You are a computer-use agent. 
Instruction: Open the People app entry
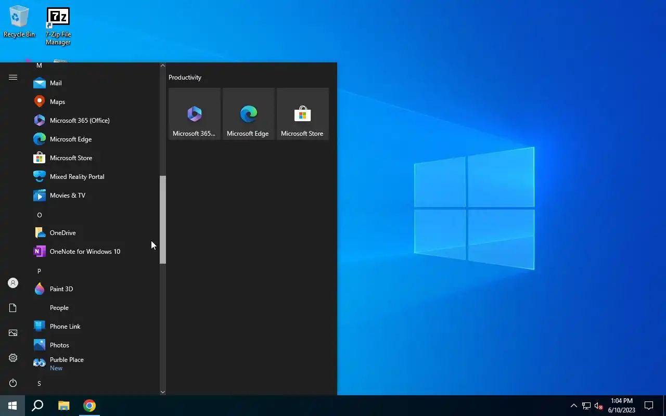pos(96,308)
